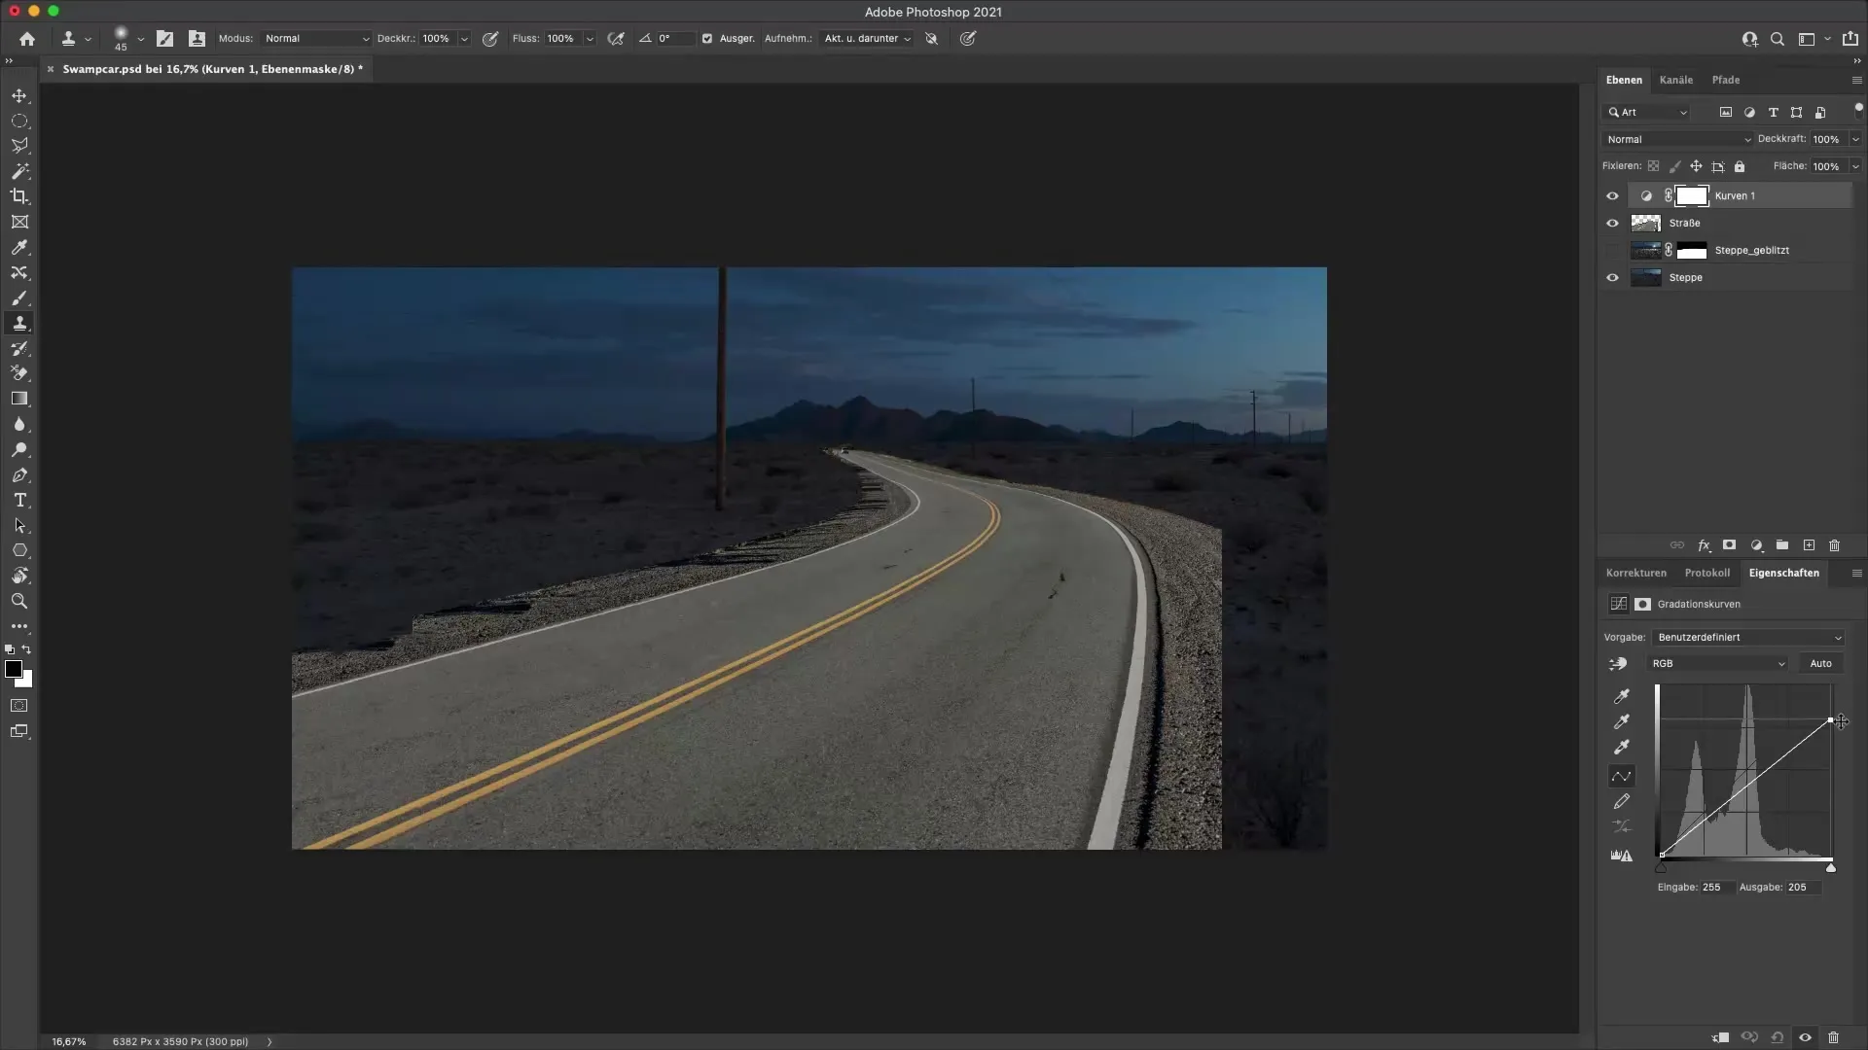Click the add layer mask icon
Screen dimensions: 1868x1050
pyautogui.click(x=1729, y=545)
